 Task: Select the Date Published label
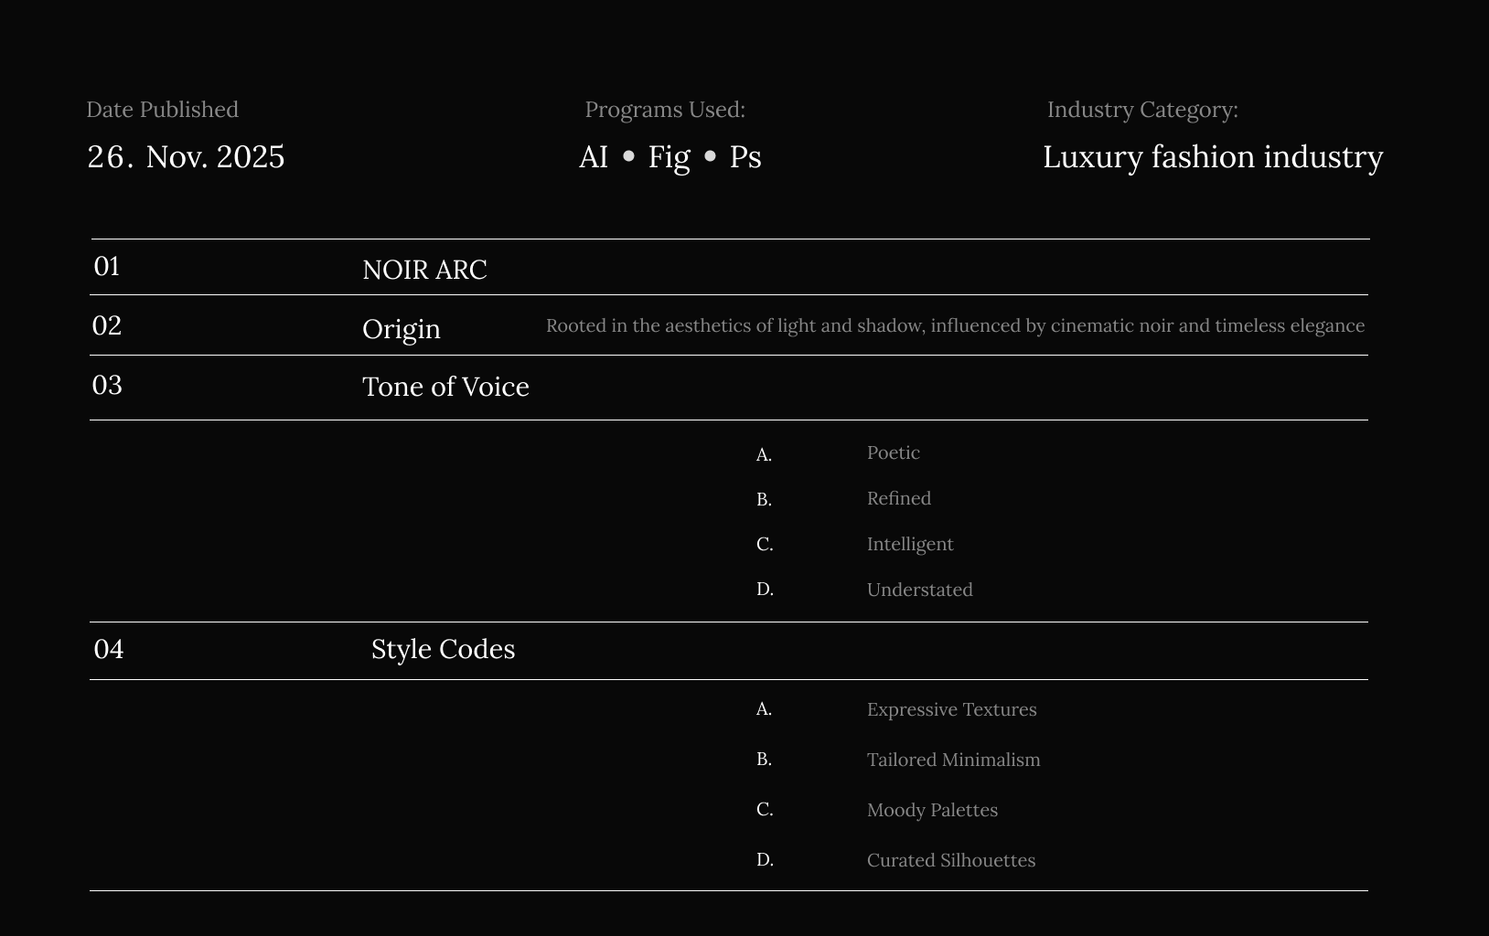pos(162,110)
